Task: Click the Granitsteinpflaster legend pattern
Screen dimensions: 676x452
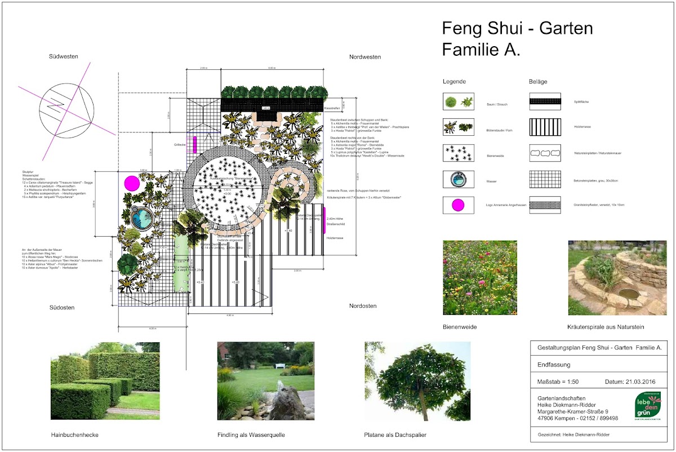Action: point(545,205)
